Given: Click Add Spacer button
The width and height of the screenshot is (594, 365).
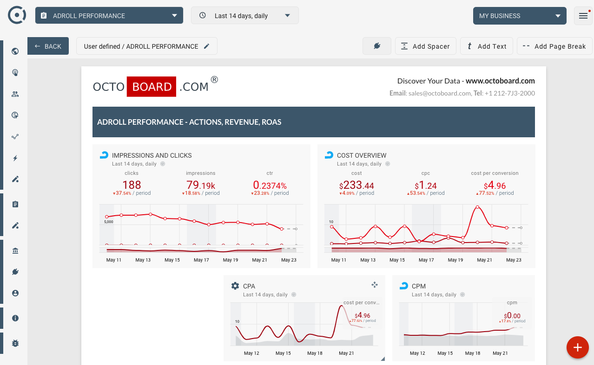Looking at the screenshot, I should point(426,46).
